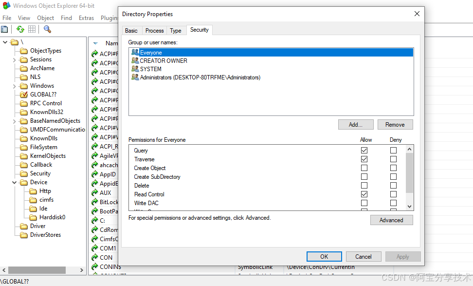This screenshot has height=286, width=473.
Task: Click the COM1 symbolic link icon
Action: pyautogui.click(x=95, y=248)
